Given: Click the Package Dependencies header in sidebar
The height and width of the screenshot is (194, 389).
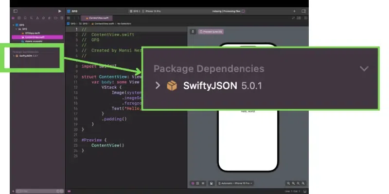Looking at the screenshot, I should coord(26,52).
